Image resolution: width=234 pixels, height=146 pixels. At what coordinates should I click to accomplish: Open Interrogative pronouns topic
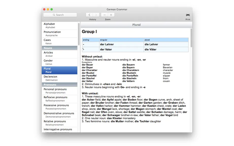tap(60, 130)
